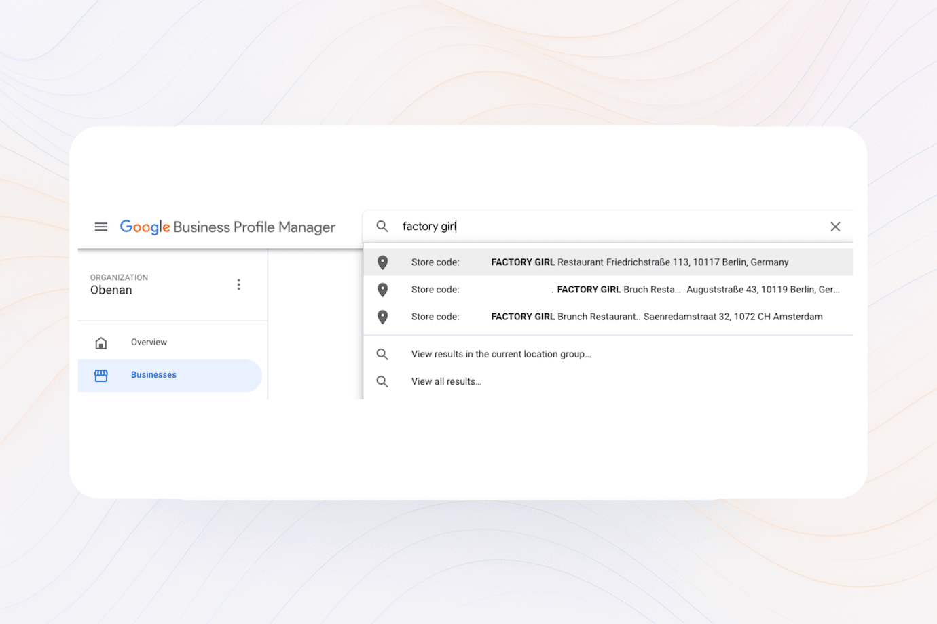
Task: Clear the search text with the X
Action: click(x=835, y=227)
